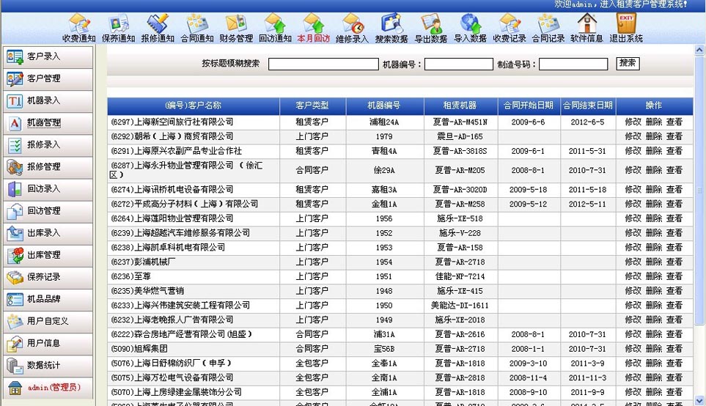Open the 收费通知 toolbar icon
The image size is (706, 406).
tap(78, 28)
